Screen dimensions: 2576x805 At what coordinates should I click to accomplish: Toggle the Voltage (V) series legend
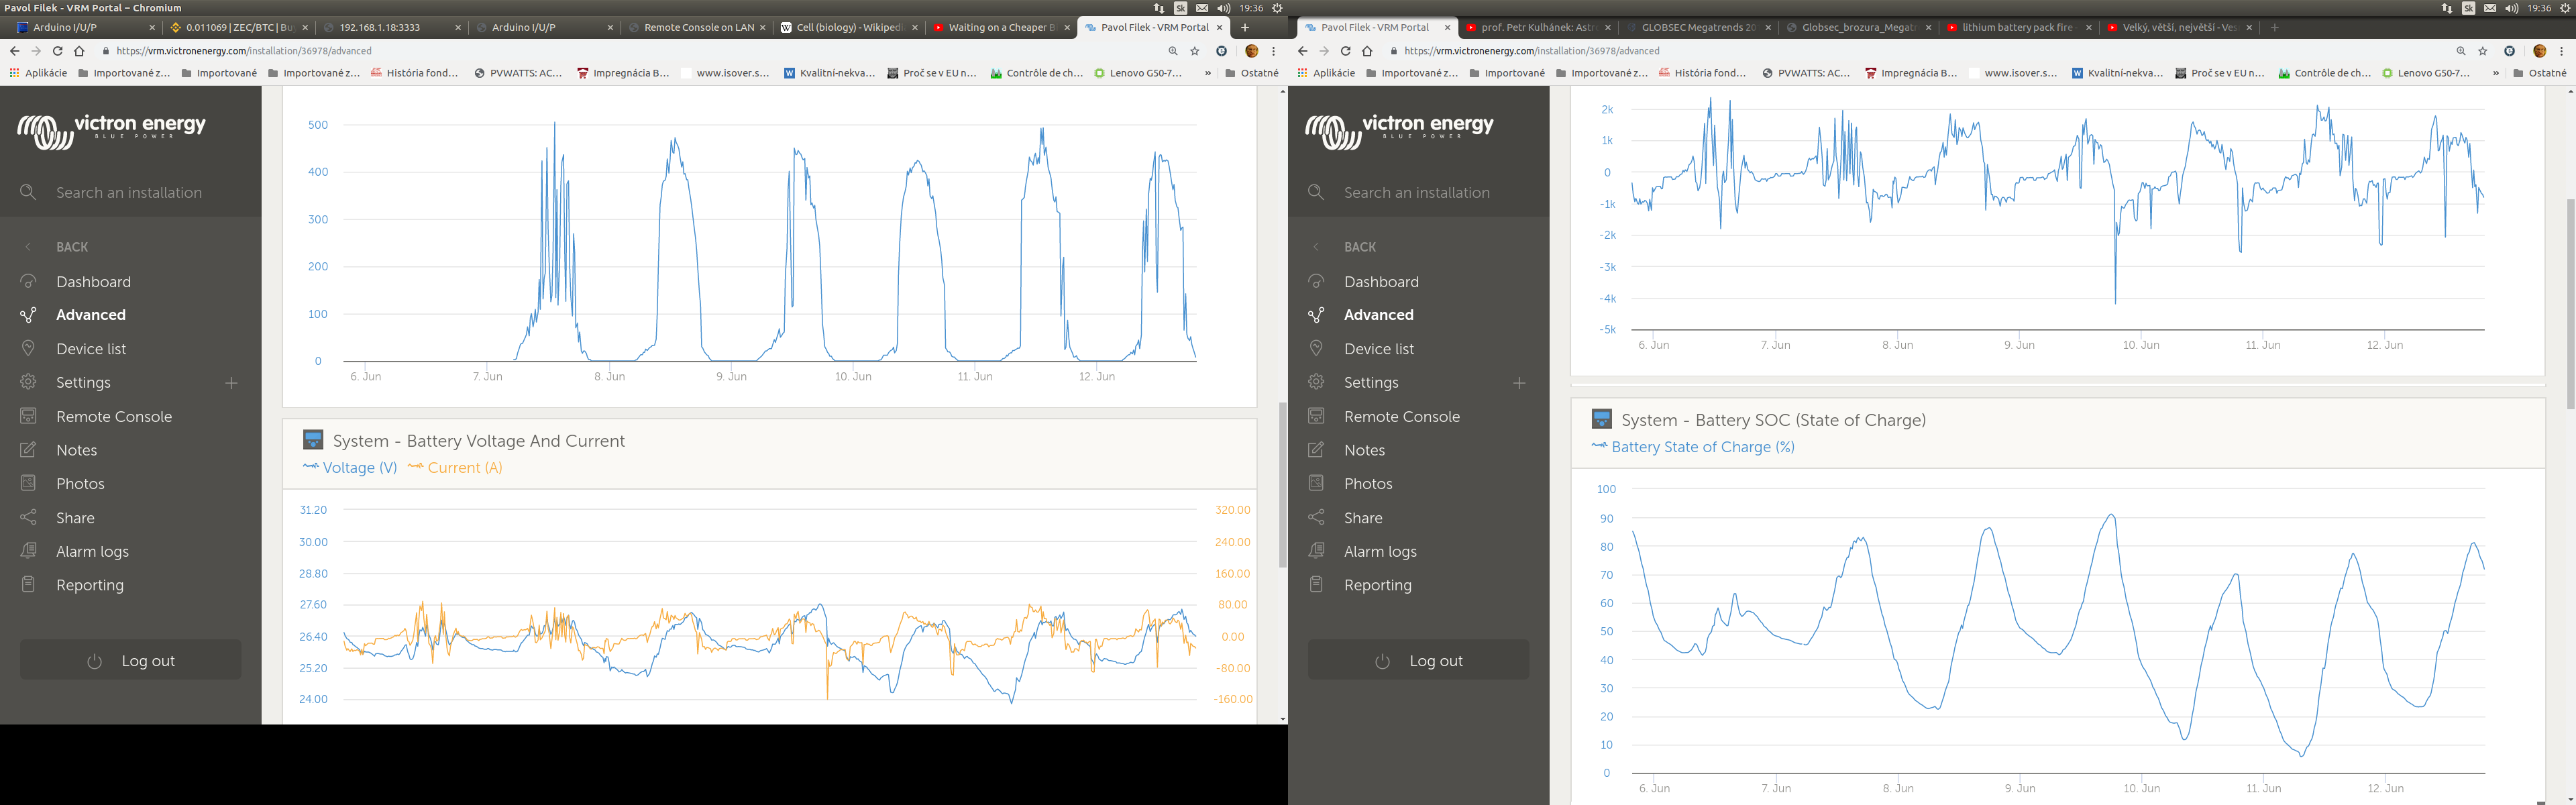(350, 468)
